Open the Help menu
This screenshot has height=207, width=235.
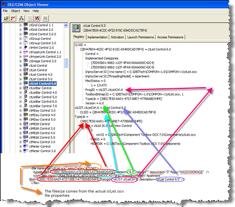click(35, 11)
